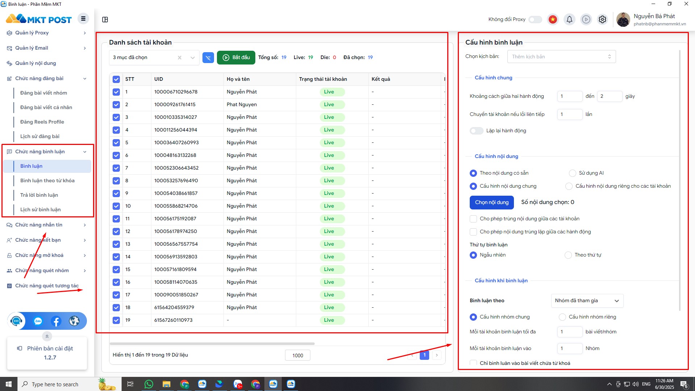This screenshot has height=391, width=695.
Task: Click the Zalo contact icon
Action: tap(38, 321)
